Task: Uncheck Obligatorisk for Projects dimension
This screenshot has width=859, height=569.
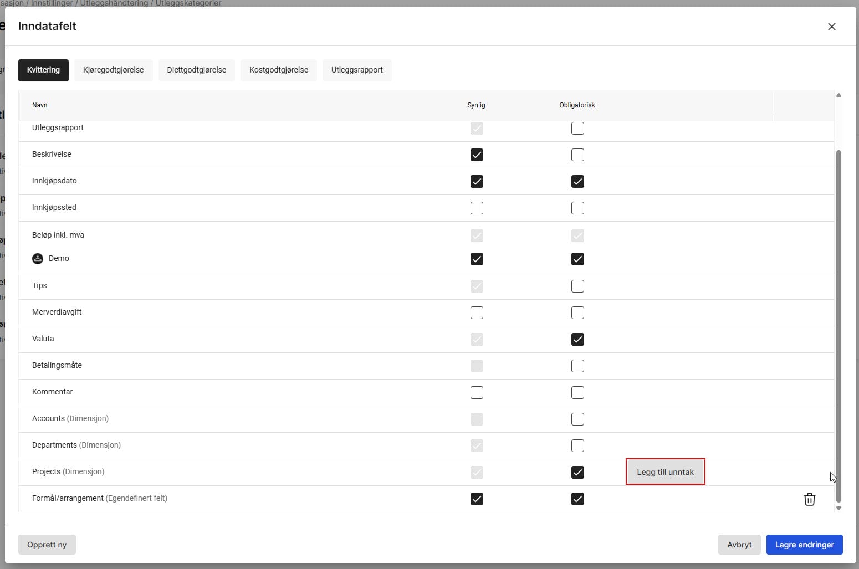Action: pos(577,473)
